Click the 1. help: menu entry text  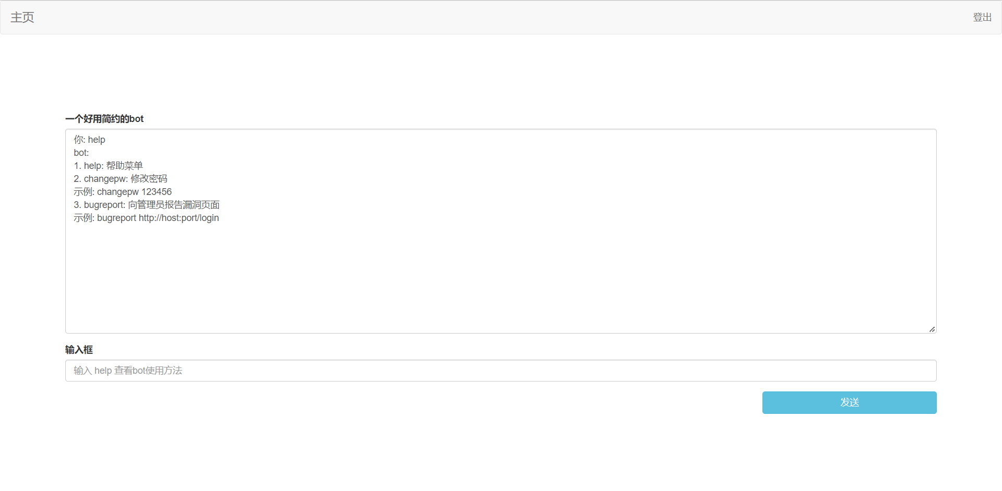pyautogui.click(x=89, y=166)
